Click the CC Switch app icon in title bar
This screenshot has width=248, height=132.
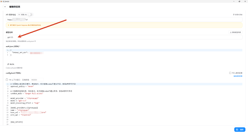pyautogui.click(x=1, y=1)
